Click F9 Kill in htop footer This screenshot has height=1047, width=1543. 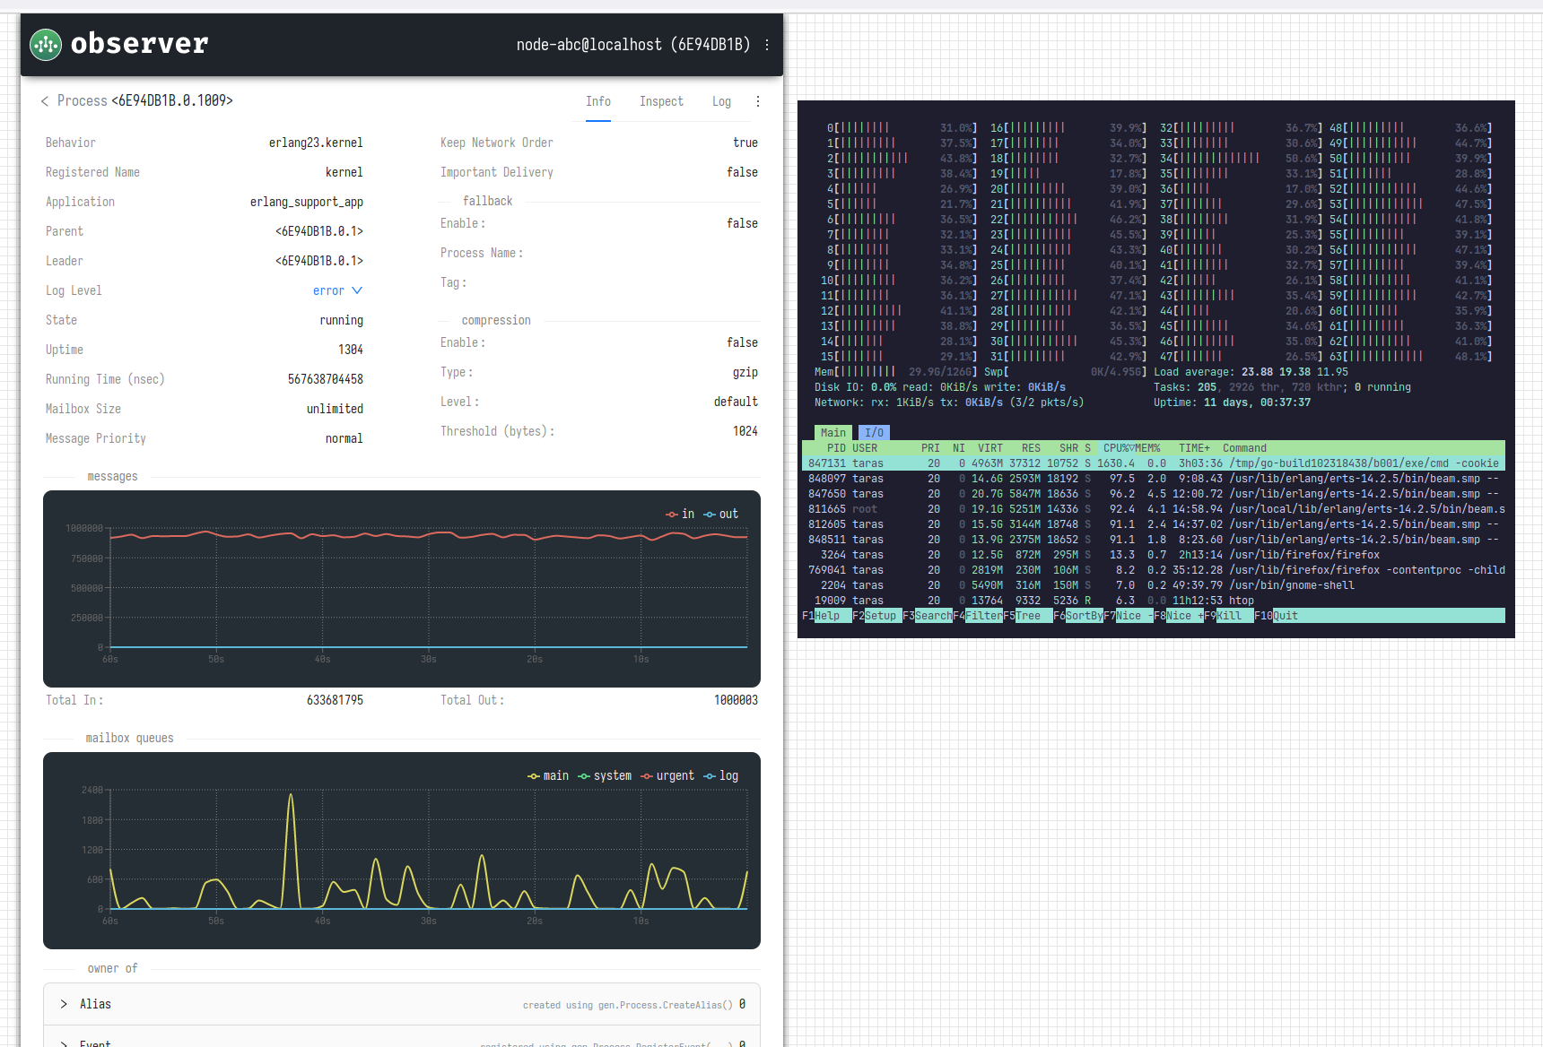[1229, 616]
